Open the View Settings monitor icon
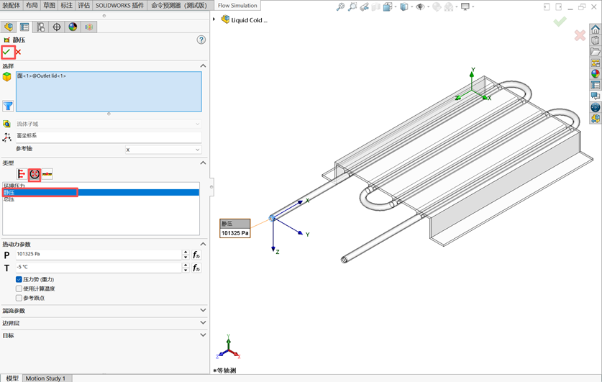This screenshot has height=382, width=602. point(465,6)
